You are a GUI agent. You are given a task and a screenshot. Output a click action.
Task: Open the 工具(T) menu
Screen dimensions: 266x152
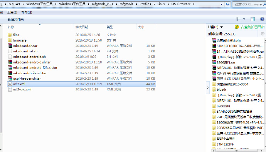coord(12,12)
